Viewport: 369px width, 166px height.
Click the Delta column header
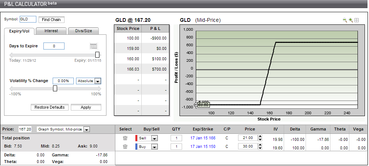(x=295, y=129)
